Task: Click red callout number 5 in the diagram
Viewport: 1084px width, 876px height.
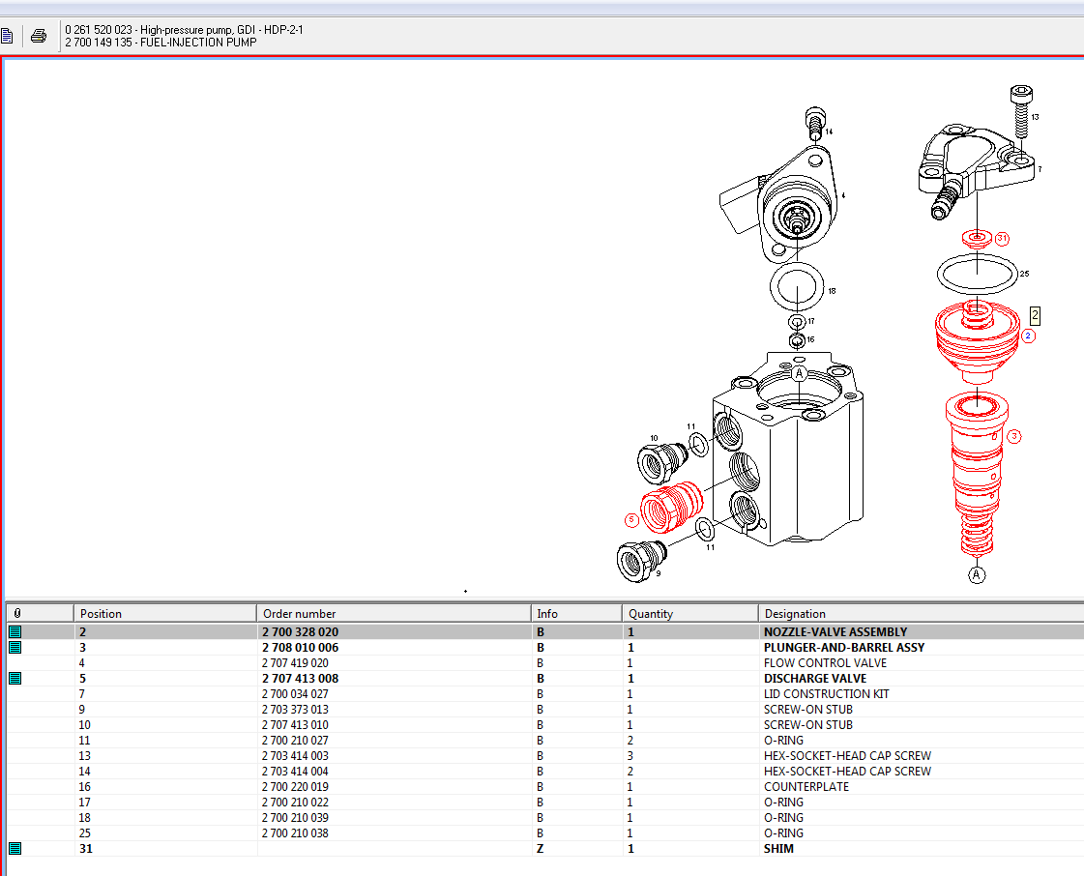Action: click(632, 519)
